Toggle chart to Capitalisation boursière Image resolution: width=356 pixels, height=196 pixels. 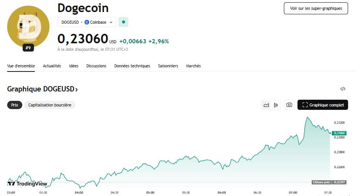tap(50, 105)
